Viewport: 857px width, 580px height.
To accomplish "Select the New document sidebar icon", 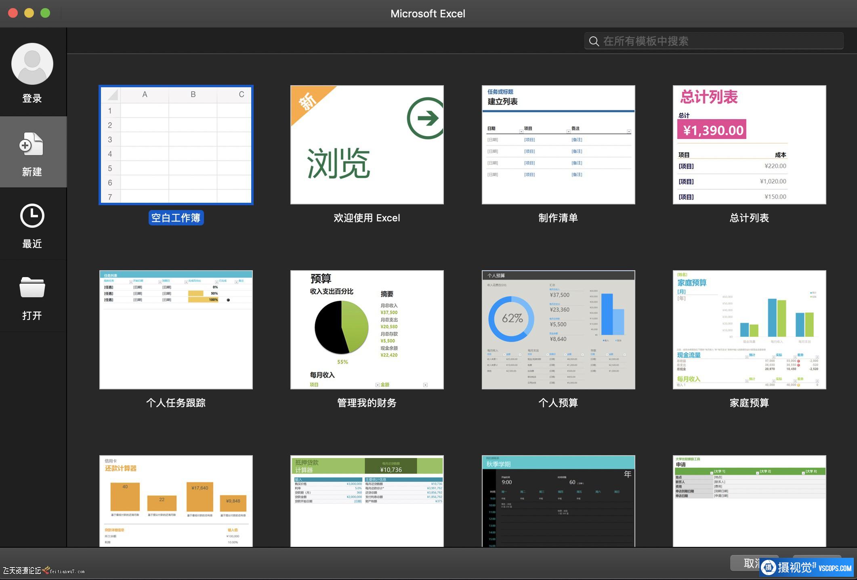I will click(x=32, y=145).
